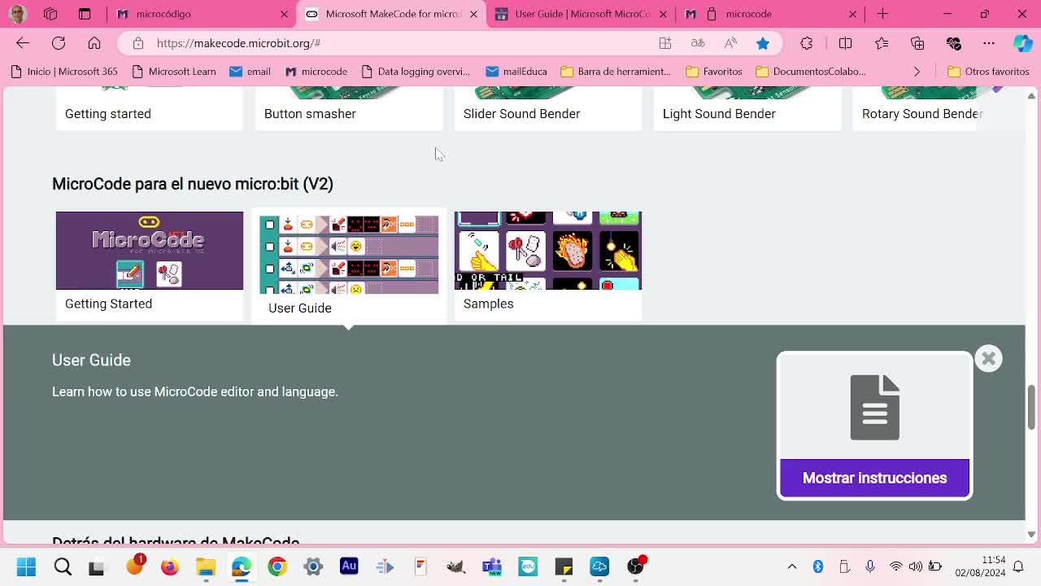Screen dimensions: 1041x586
Task: Open the Windows Start menu
Action: (26, 566)
